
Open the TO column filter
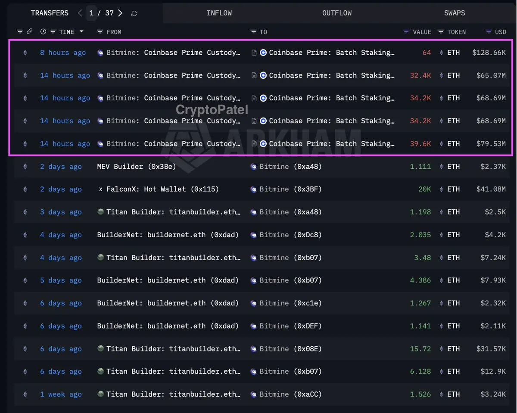pyautogui.click(x=253, y=32)
